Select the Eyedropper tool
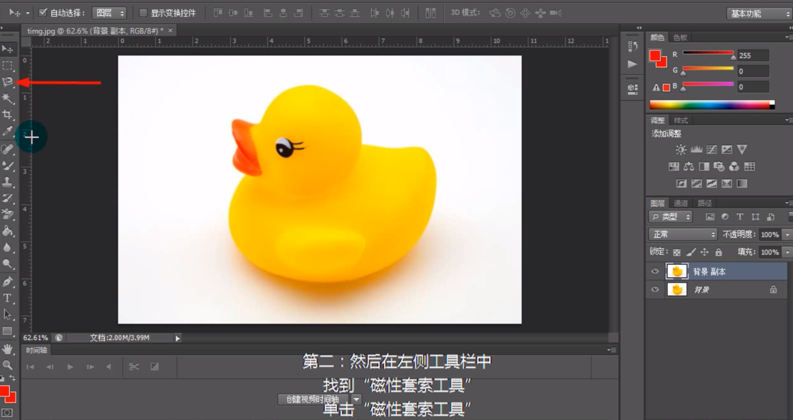The height and width of the screenshot is (420, 793). tap(7, 131)
